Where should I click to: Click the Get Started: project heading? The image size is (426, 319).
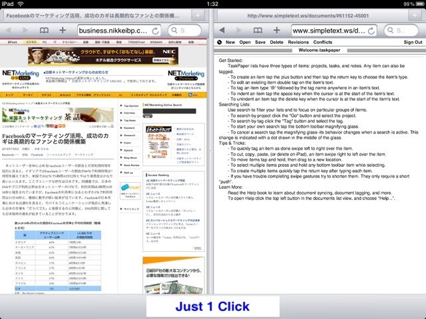click(x=231, y=60)
